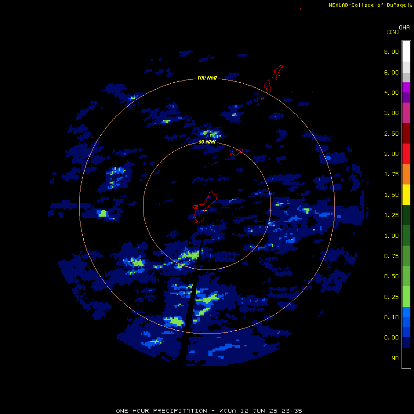The image size is (414, 414).
Task: Click the small red island outline near 50 NMI ring
Action: (x=236, y=152)
